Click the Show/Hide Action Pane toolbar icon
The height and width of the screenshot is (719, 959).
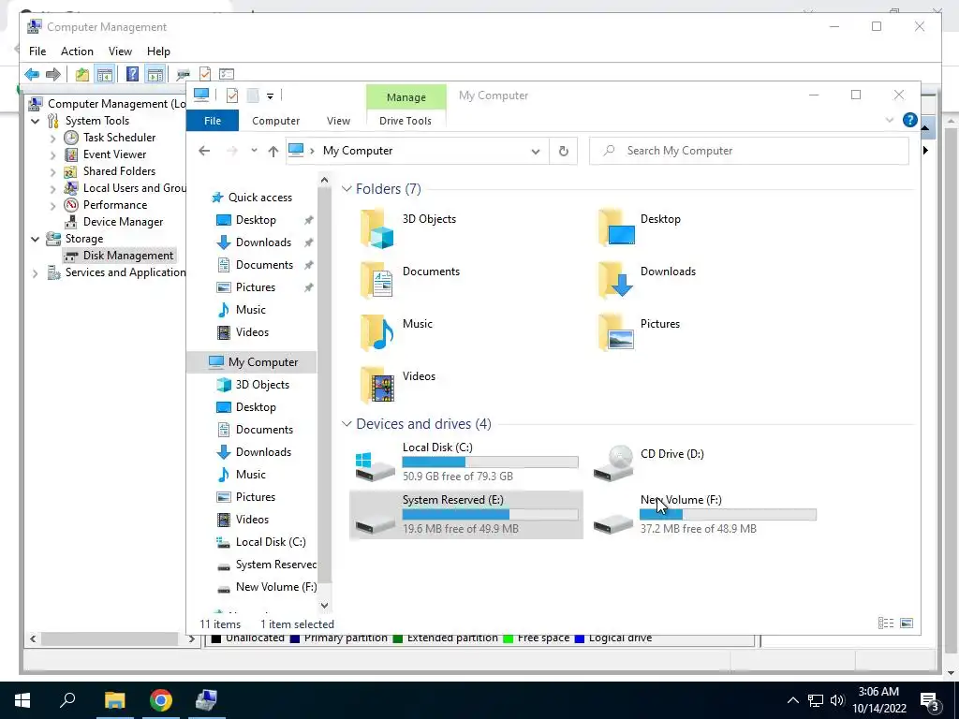coord(155,75)
